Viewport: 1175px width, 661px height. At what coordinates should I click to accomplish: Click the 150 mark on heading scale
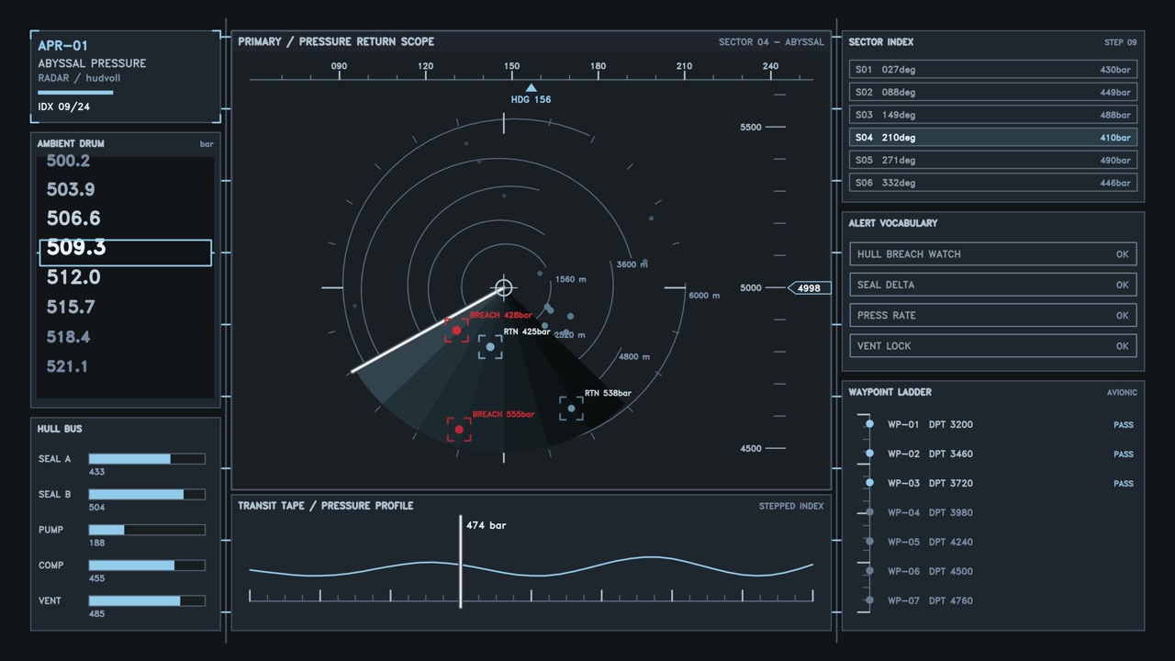tap(511, 66)
